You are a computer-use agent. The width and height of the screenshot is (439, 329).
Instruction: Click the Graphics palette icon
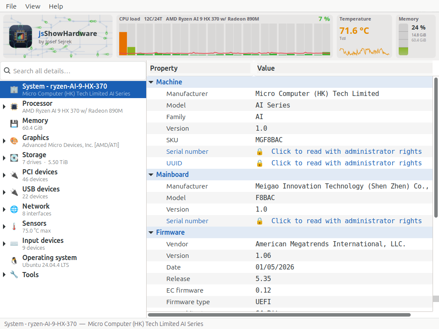14,141
